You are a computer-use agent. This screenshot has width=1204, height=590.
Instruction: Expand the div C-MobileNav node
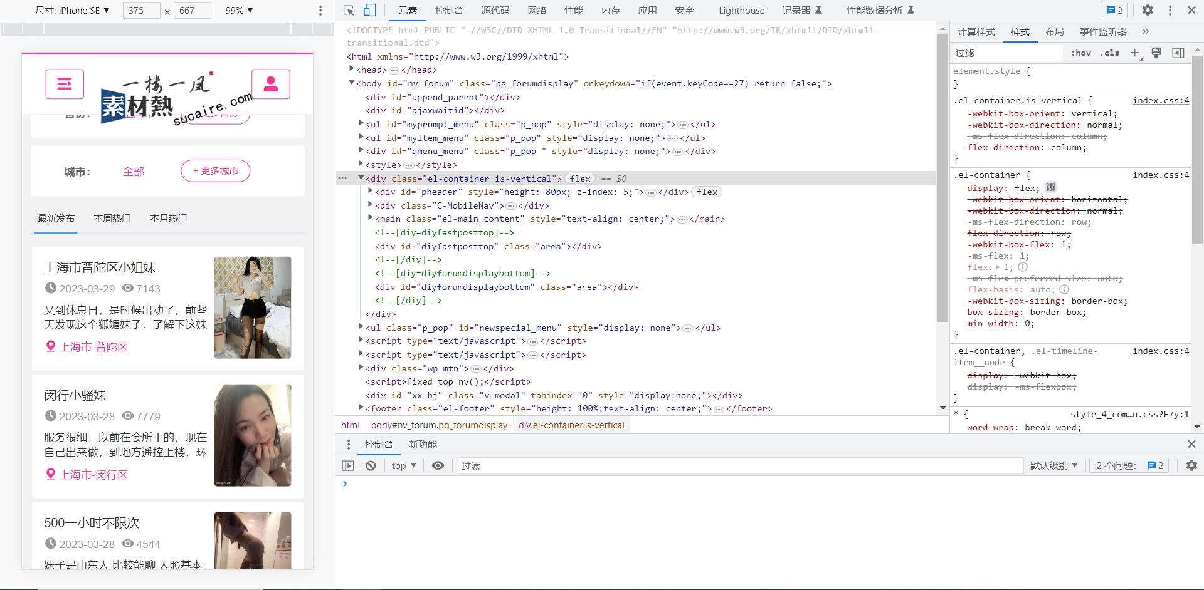(371, 205)
